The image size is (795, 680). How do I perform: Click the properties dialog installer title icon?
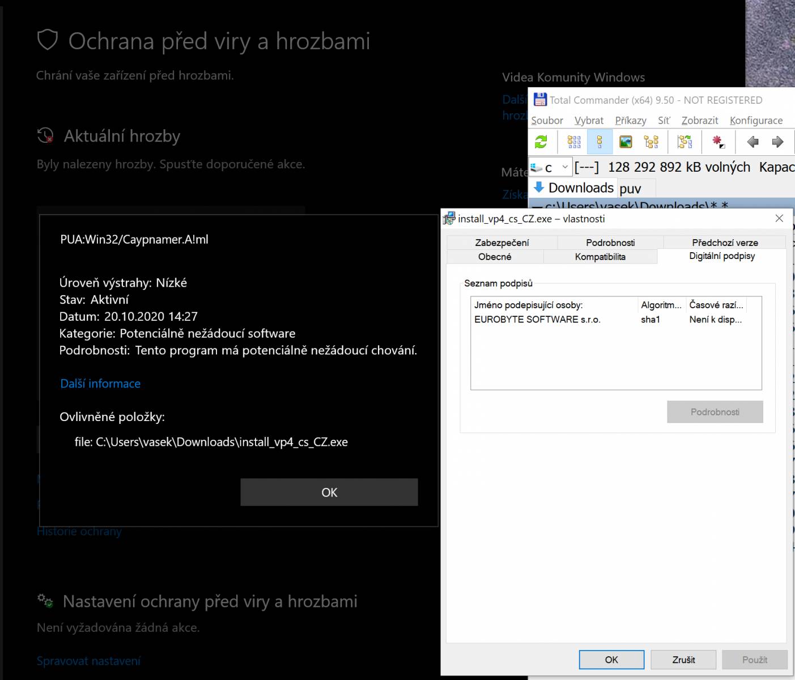449,218
